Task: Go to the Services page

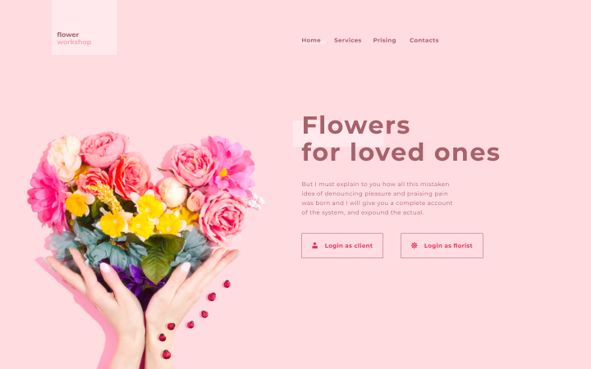Action: pyautogui.click(x=347, y=40)
